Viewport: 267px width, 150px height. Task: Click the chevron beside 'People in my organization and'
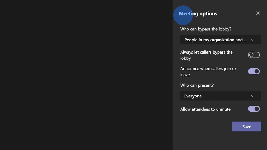tap(253, 40)
